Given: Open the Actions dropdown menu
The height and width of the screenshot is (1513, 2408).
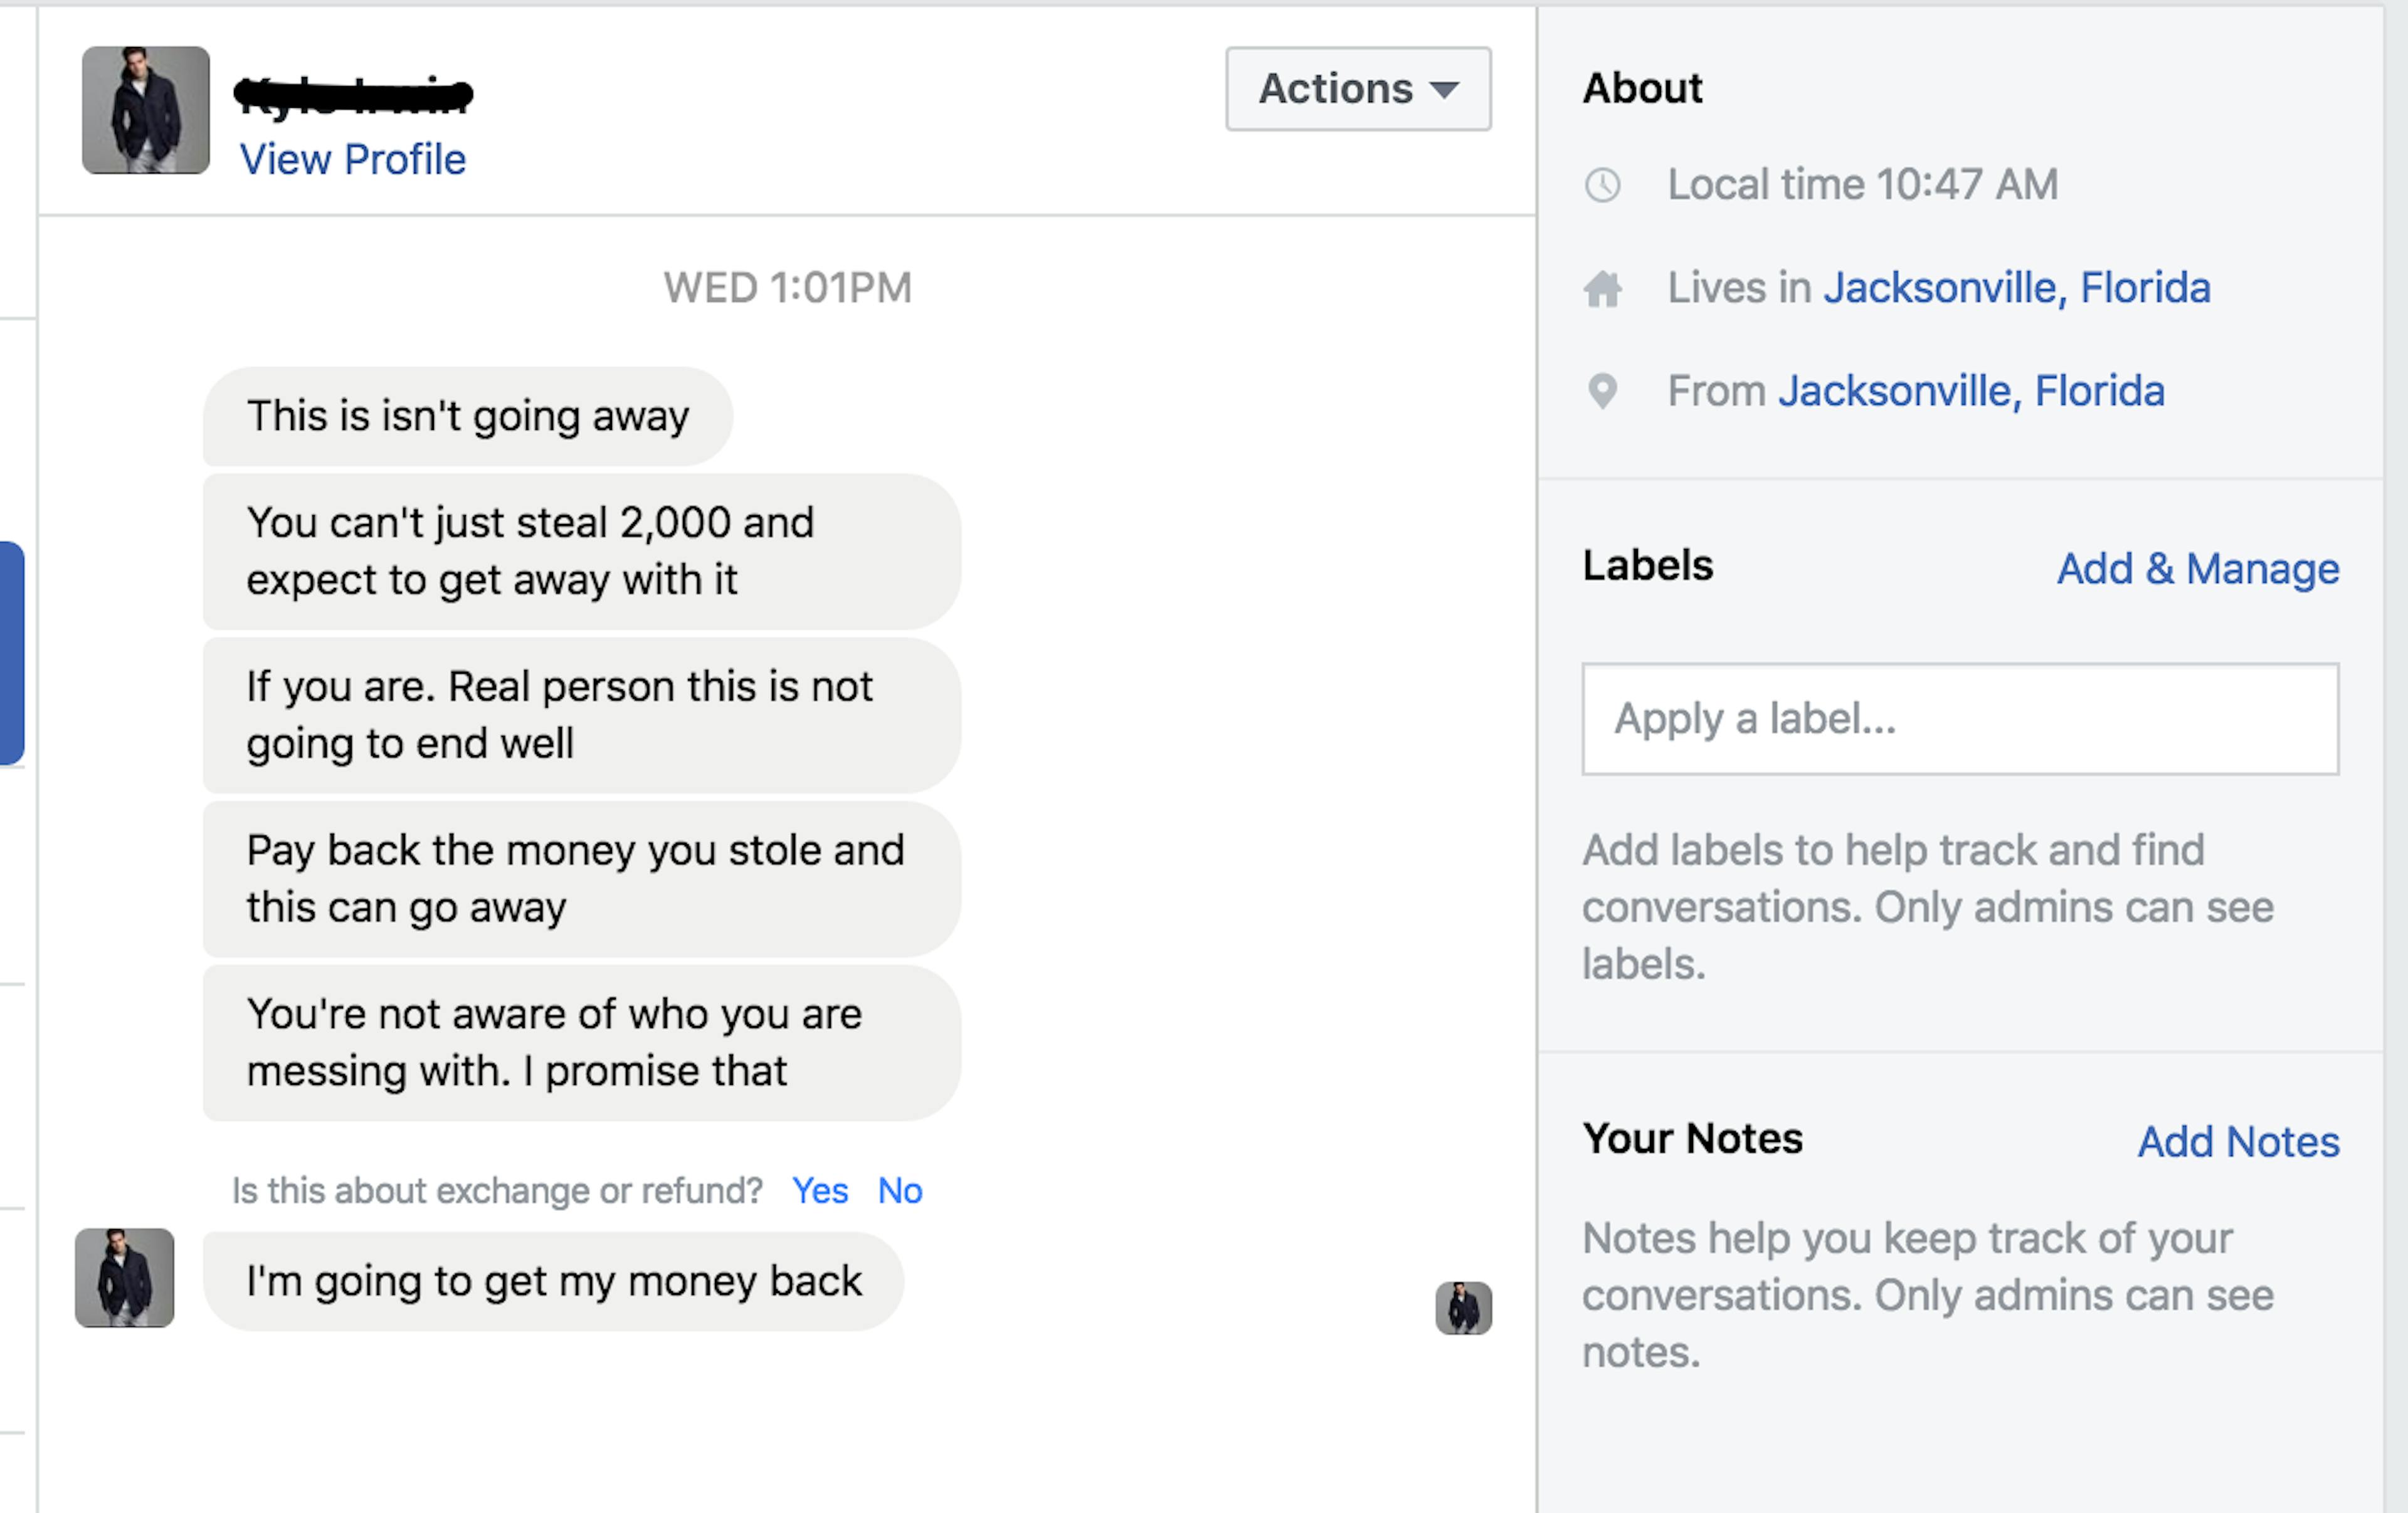Looking at the screenshot, I should [x=1358, y=89].
